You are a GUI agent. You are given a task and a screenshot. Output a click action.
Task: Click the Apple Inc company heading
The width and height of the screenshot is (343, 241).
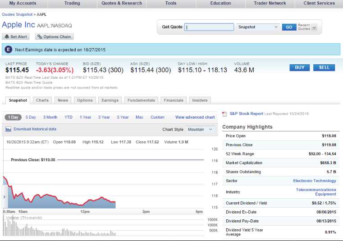coord(18,25)
